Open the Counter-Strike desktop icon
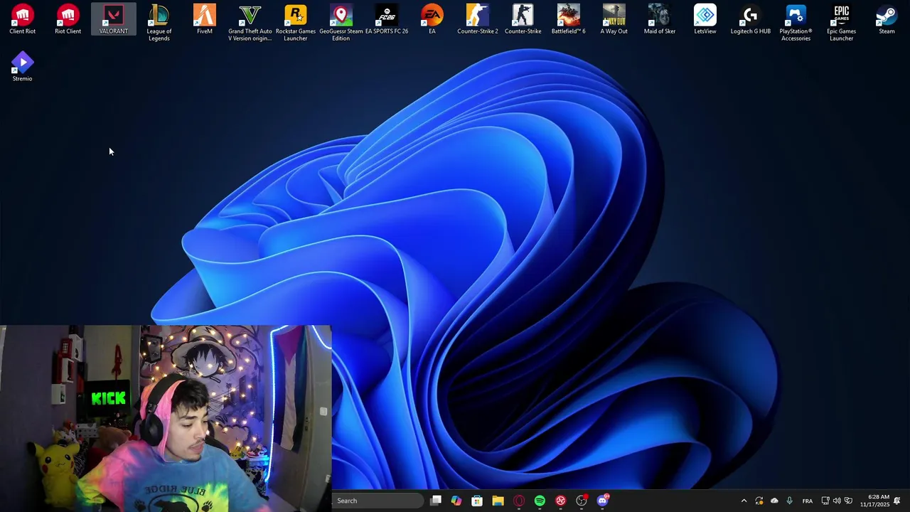Screen dimensions: 910x512 tap(523, 20)
